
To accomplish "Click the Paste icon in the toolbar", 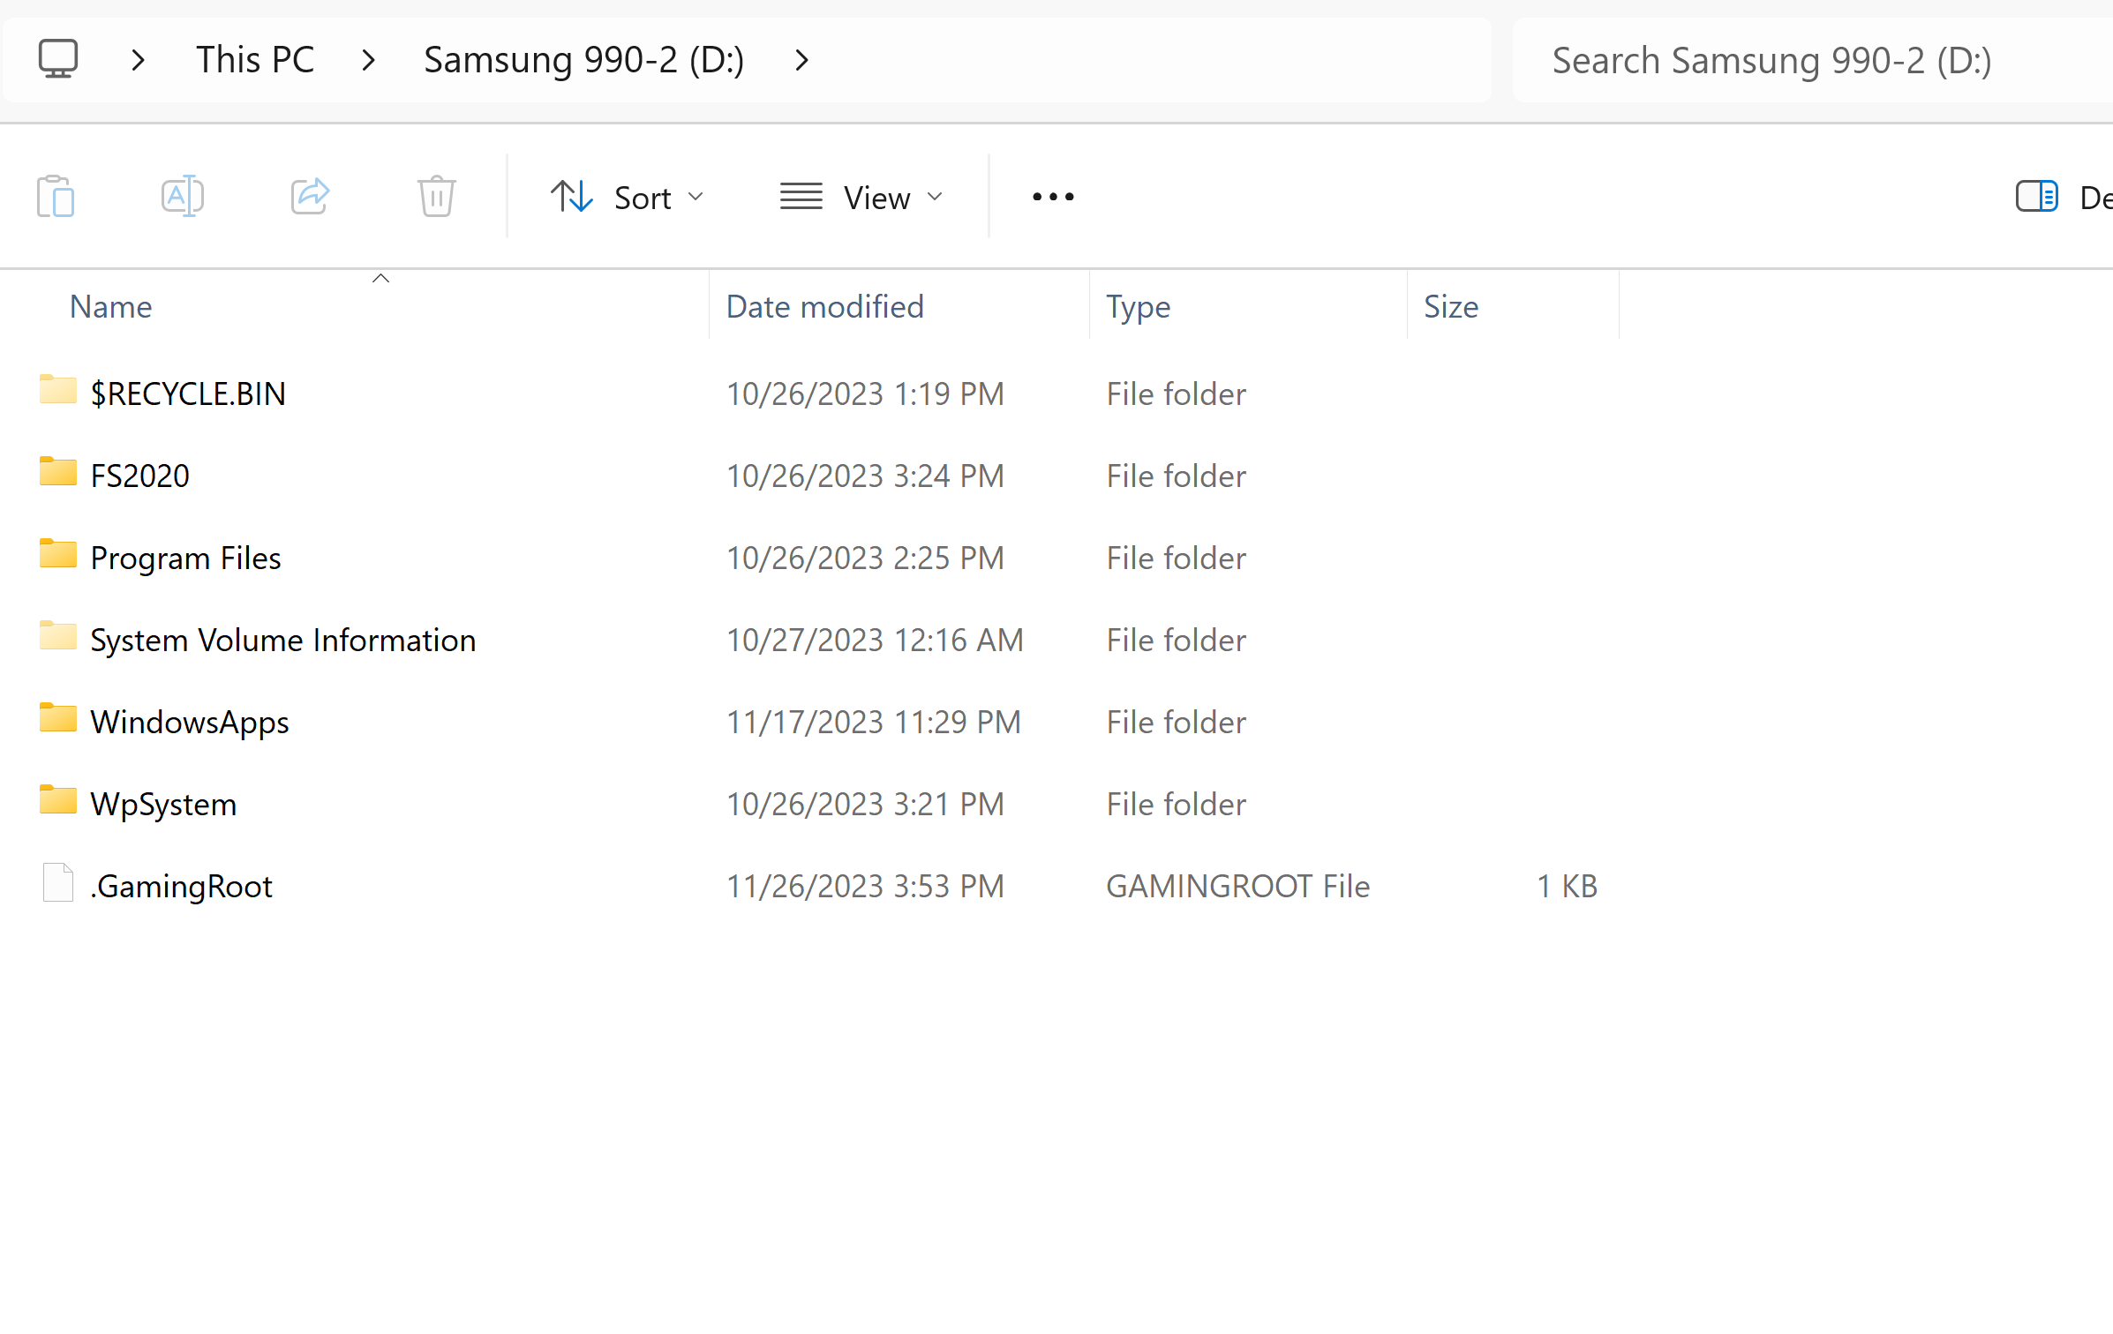I will tap(56, 196).
